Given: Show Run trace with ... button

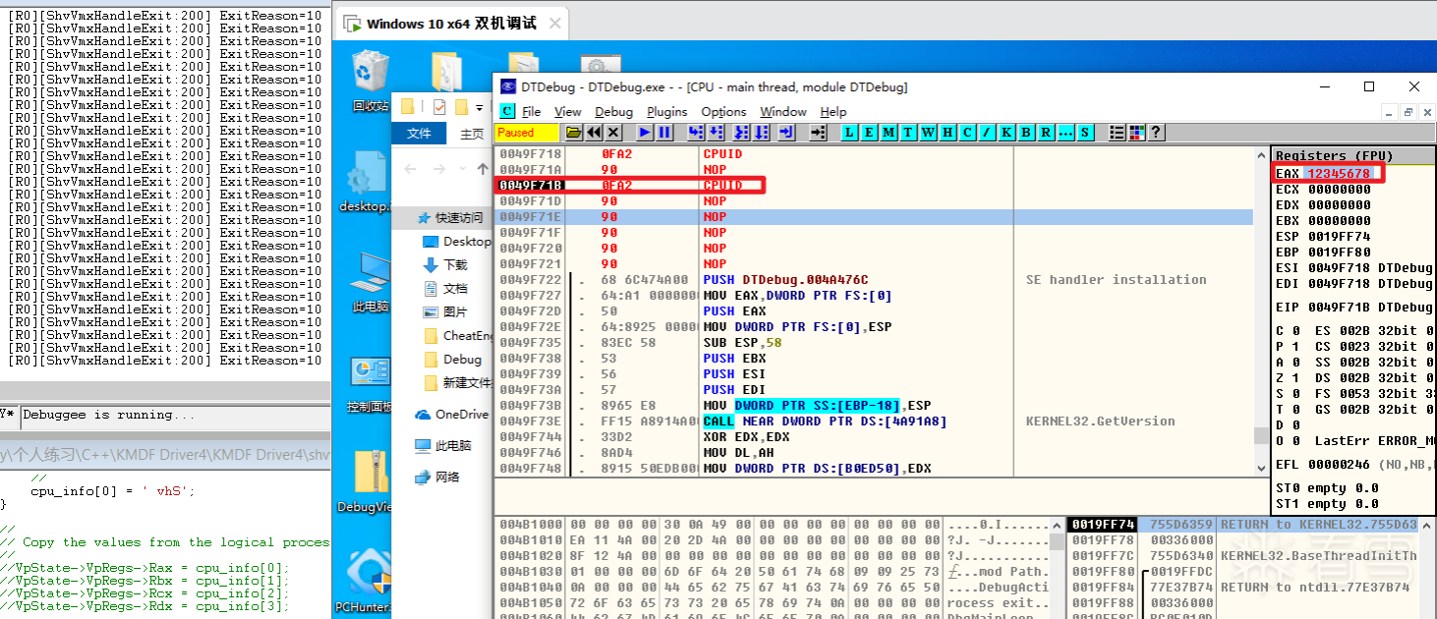Looking at the screenshot, I should coord(1065,132).
